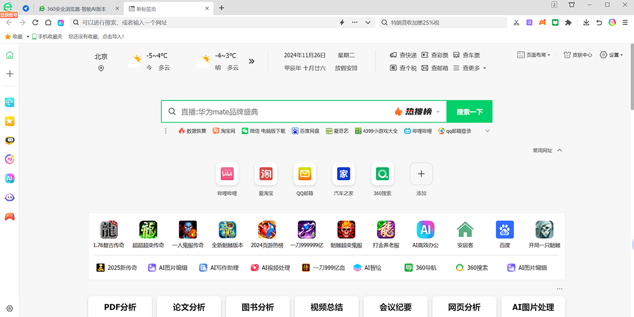Open the screenshot scissors tool
This screenshot has height=317, width=634.
coord(516,22)
